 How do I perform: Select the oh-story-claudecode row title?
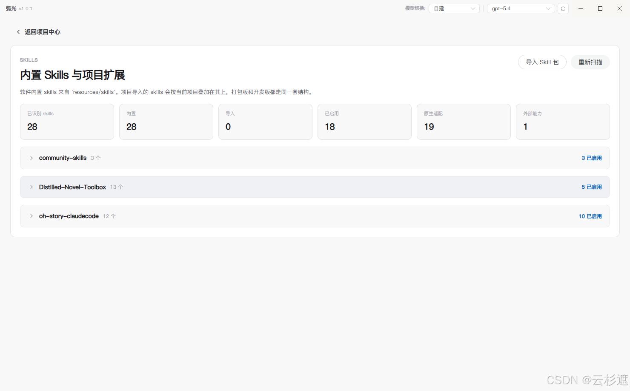coord(69,216)
